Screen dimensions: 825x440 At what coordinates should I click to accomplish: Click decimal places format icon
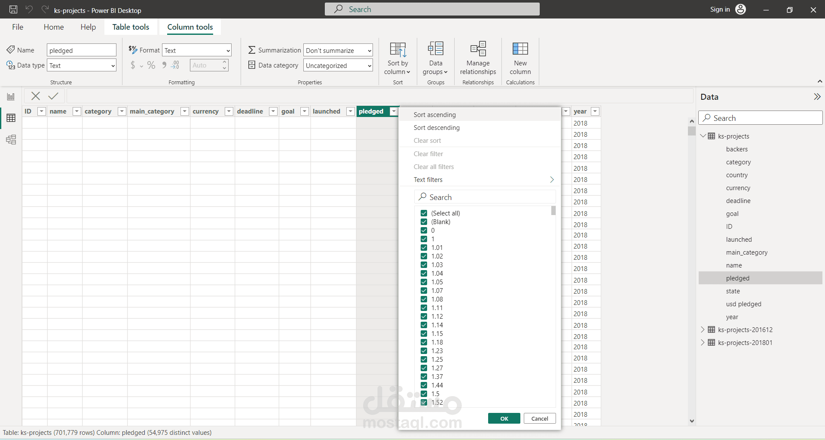click(x=175, y=65)
